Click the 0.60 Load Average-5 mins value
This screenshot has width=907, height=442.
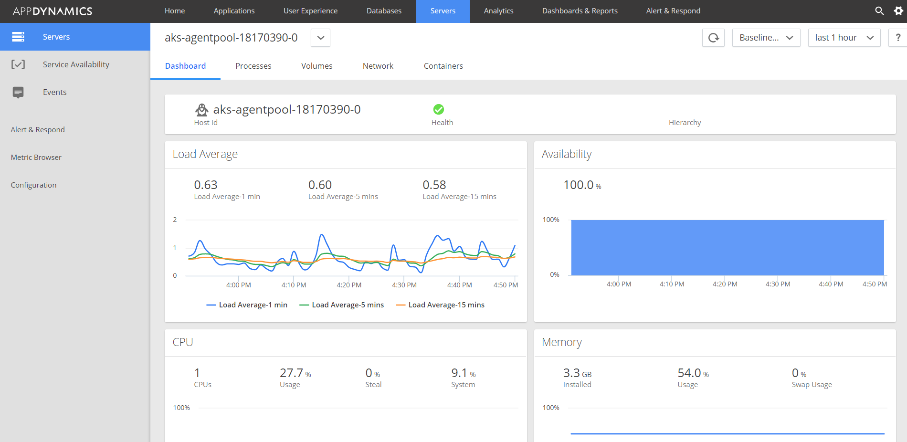[320, 185]
